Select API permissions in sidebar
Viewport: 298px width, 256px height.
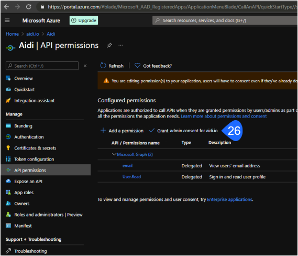(46, 170)
